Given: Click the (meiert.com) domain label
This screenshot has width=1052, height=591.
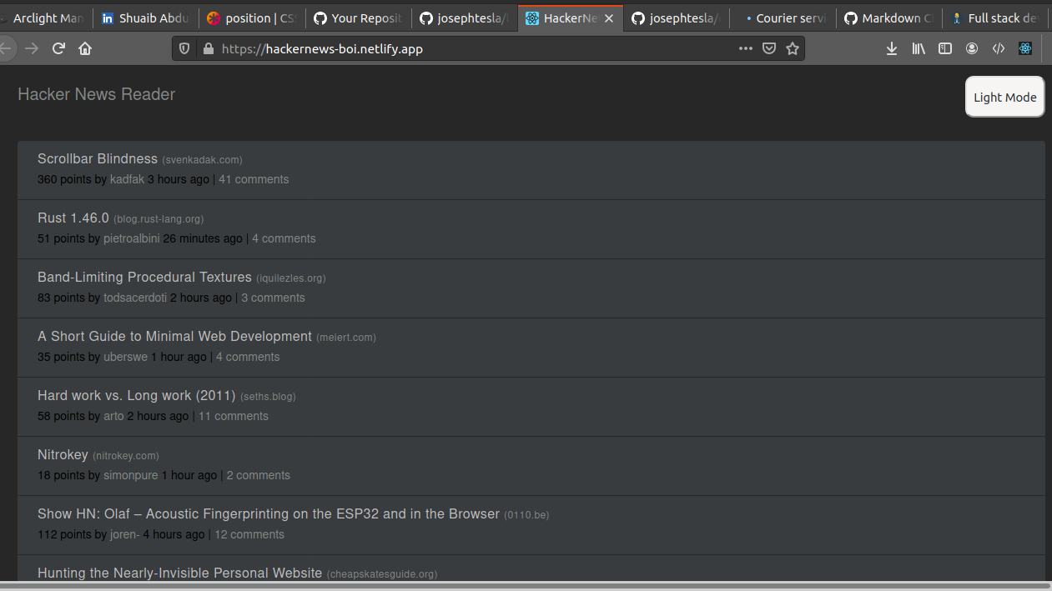Looking at the screenshot, I should click(x=346, y=337).
